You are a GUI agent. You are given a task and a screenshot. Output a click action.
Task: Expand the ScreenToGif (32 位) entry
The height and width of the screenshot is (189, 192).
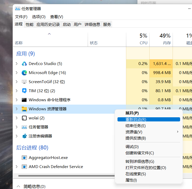(x=17, y=82)
